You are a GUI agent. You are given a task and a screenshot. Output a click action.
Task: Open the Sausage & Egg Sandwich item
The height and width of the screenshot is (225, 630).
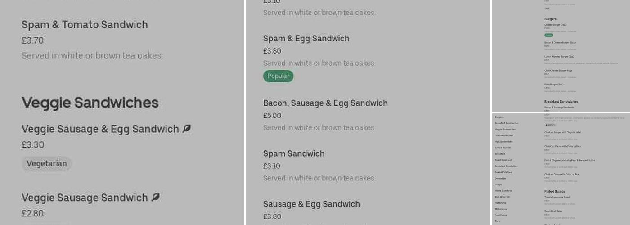coord(311,204)
